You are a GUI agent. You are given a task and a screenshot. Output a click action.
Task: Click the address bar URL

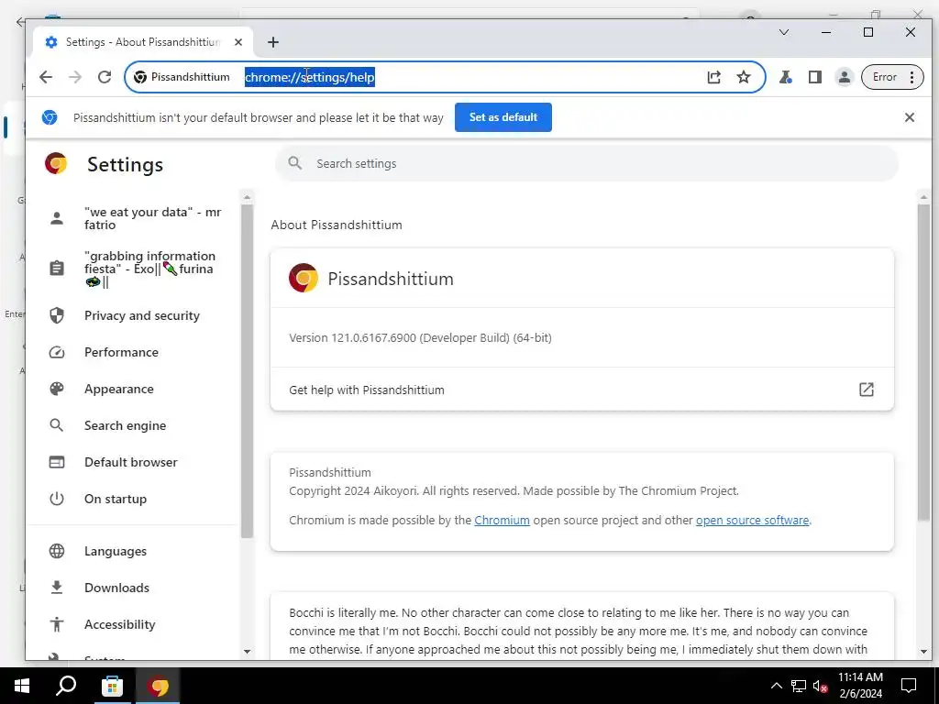coord(310,77)
